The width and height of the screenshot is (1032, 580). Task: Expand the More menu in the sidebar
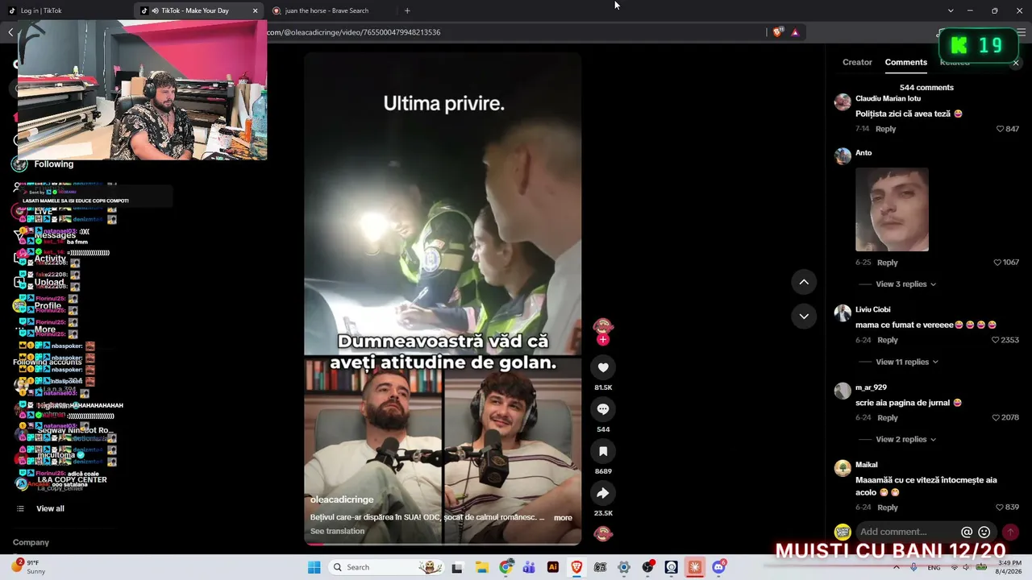point(45,329)
